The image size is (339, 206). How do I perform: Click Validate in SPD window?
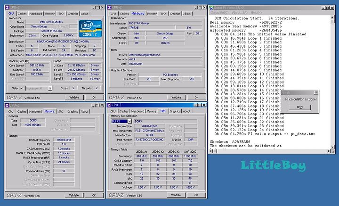(x=176, y=195)
